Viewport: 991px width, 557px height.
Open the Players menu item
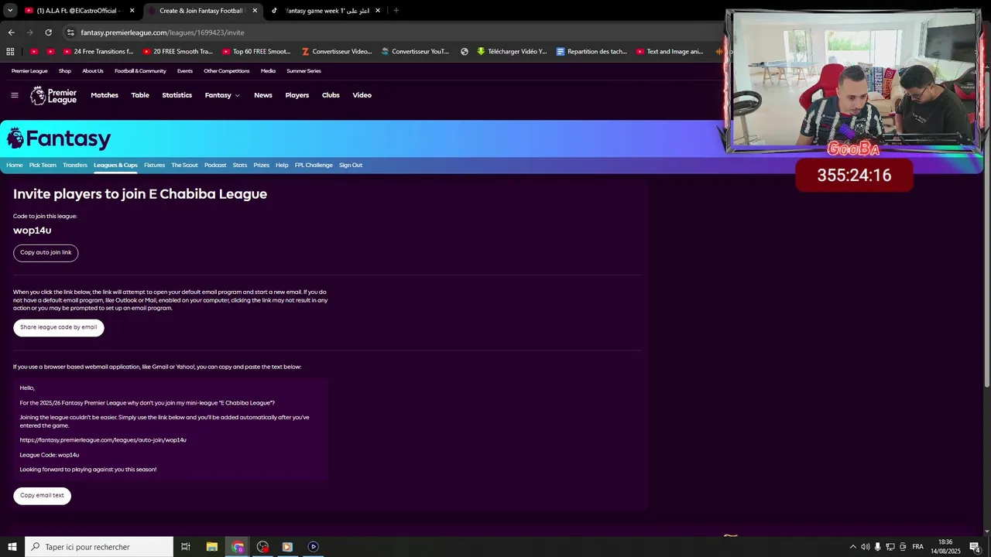click(297, 95)
